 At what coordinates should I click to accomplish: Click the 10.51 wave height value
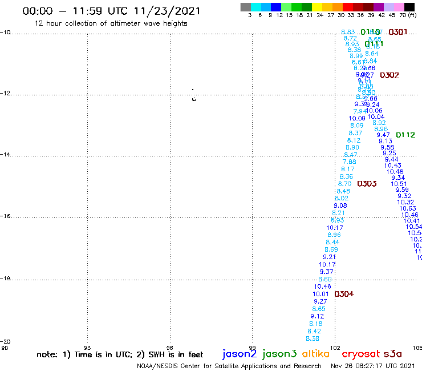(x=399, y=184)
